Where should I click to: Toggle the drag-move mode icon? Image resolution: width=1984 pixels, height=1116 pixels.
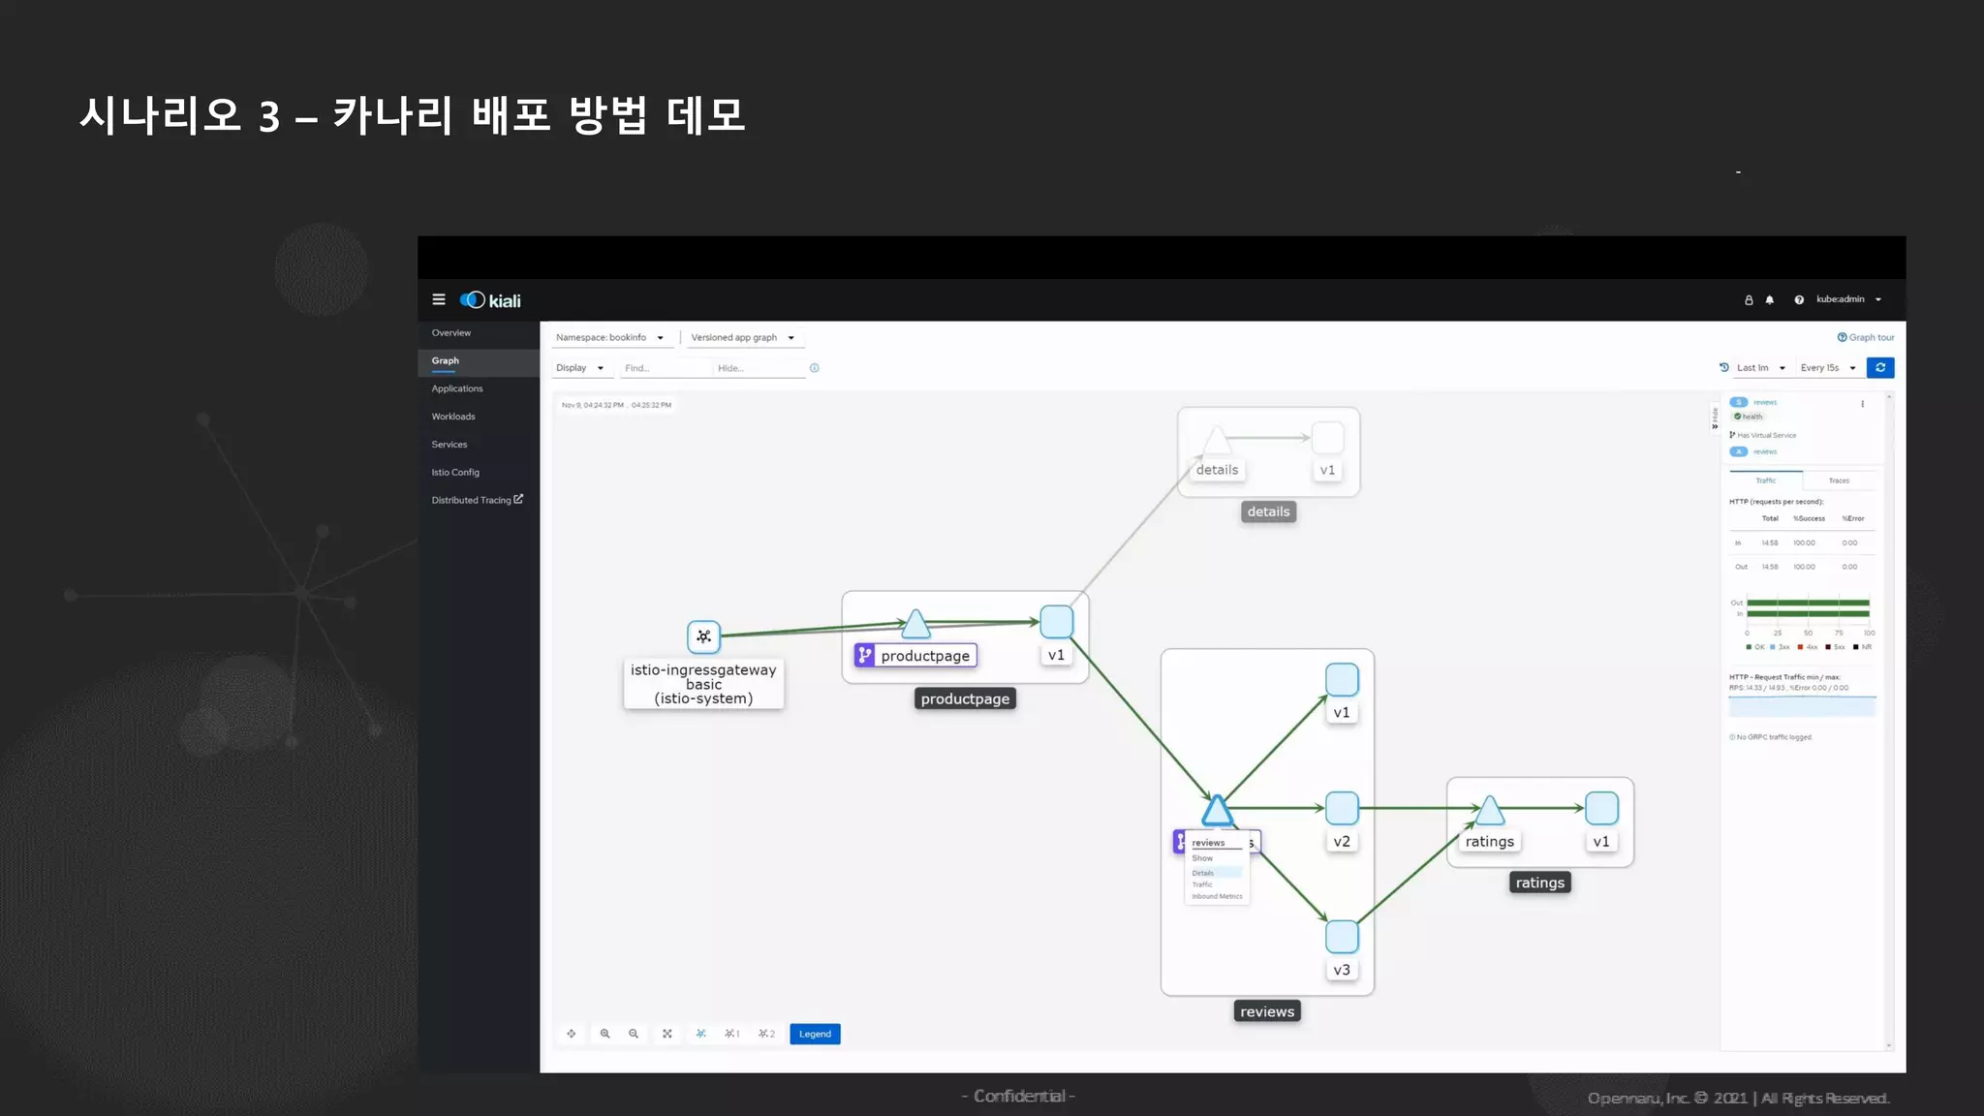pos(572,1034)
